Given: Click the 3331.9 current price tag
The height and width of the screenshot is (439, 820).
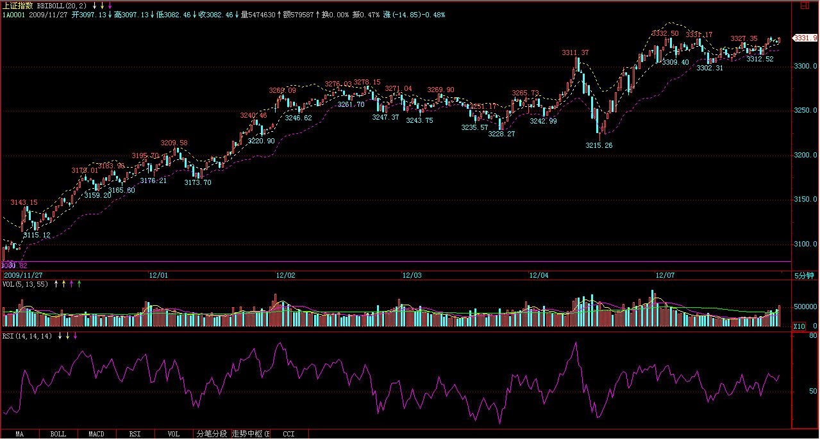Looking at the screenshot, I should pyautogui.click(x=805, y=38).
